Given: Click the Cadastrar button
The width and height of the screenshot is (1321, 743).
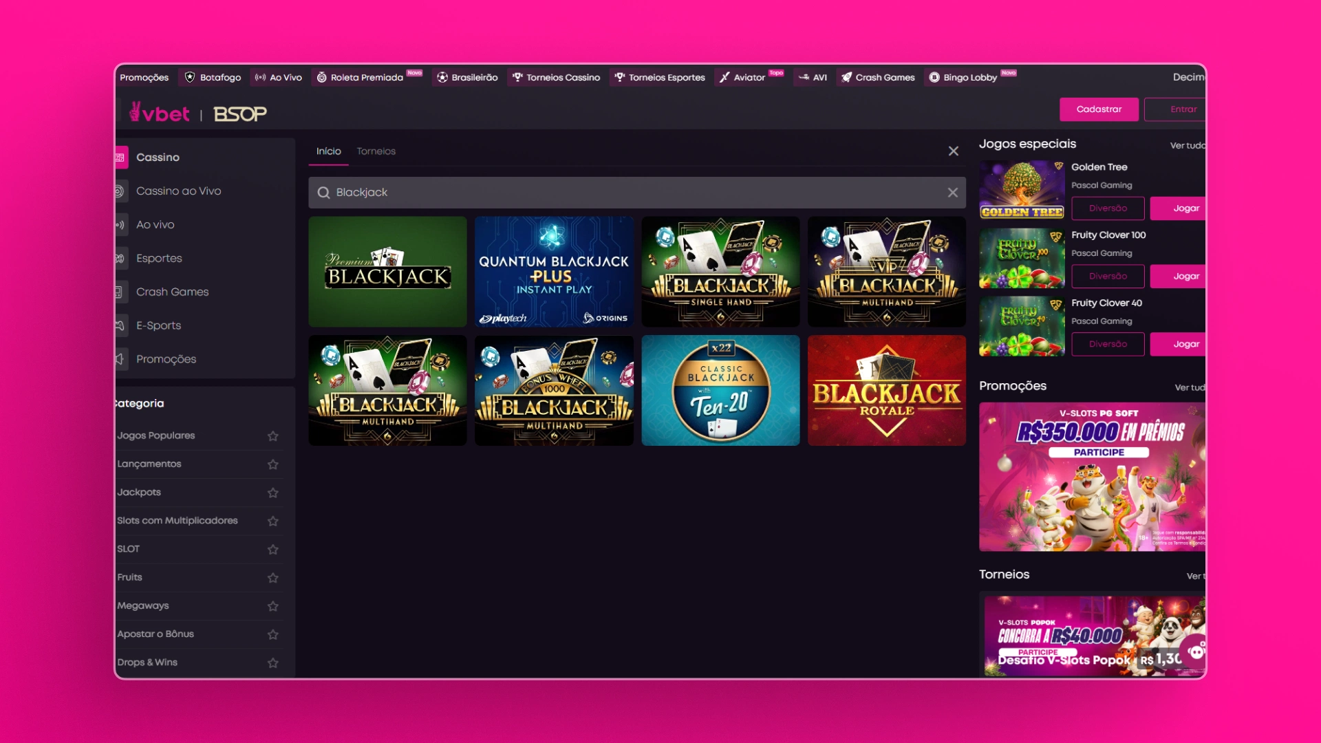Looking at the screenshot, I should tap(1098, 109).
